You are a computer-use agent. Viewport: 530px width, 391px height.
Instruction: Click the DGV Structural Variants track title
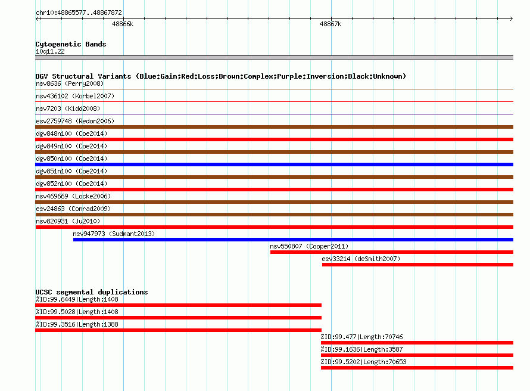(x=221, y=76)
